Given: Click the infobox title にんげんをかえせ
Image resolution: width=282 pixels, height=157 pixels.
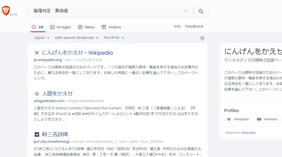Looking at the screenshot, I should [253, 52].
